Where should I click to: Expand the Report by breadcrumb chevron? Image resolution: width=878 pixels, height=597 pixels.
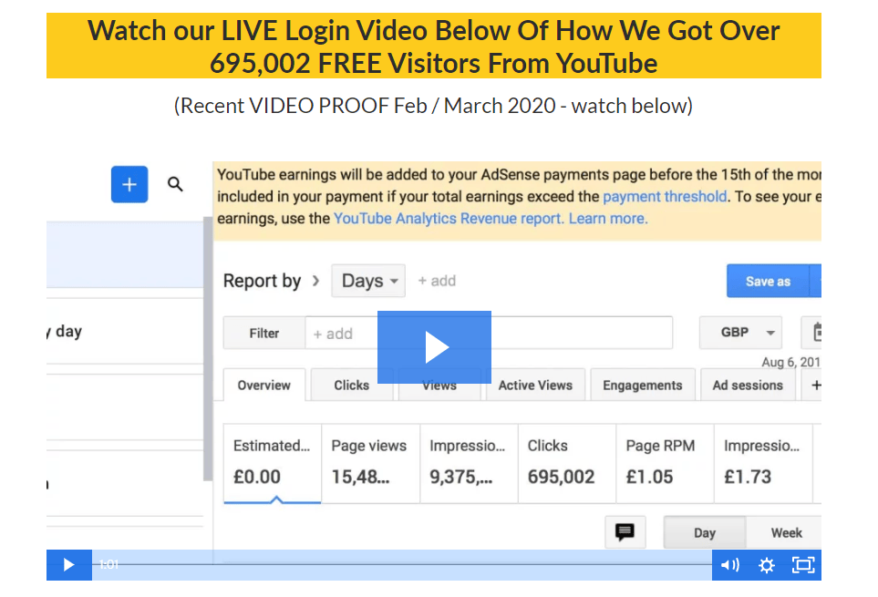[317, 281]
